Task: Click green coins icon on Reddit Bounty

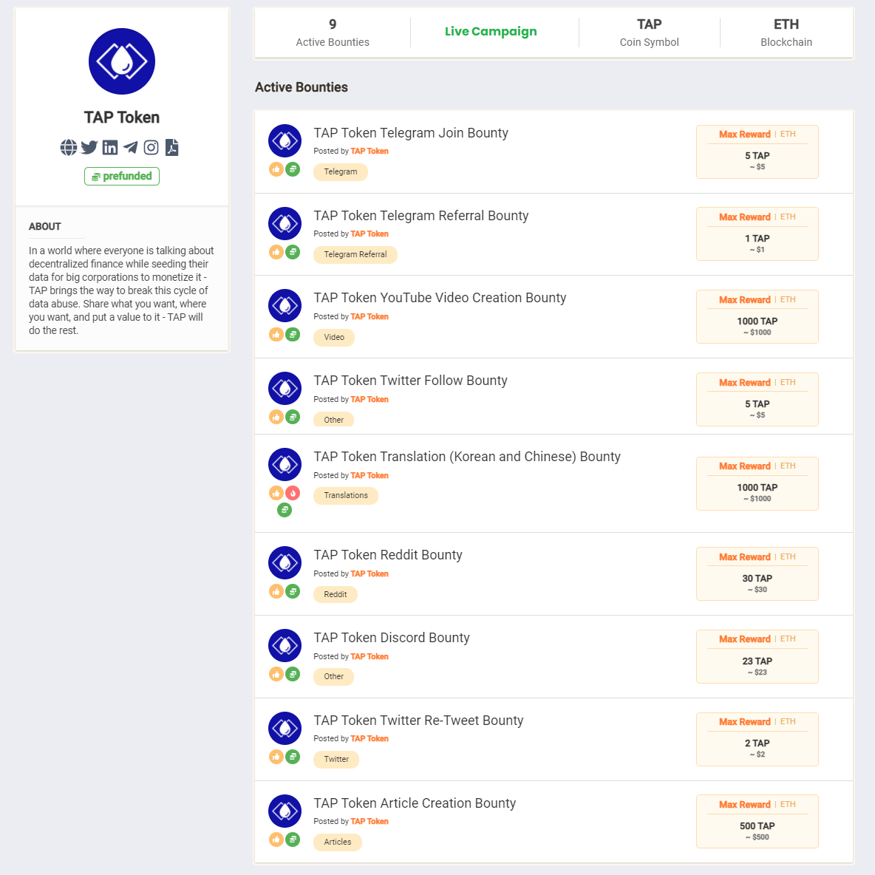Action: coord(293,591)
